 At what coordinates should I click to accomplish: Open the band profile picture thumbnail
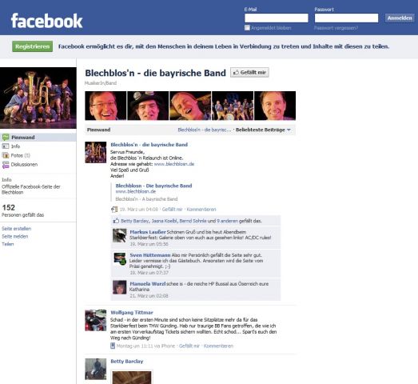[38, 98]
